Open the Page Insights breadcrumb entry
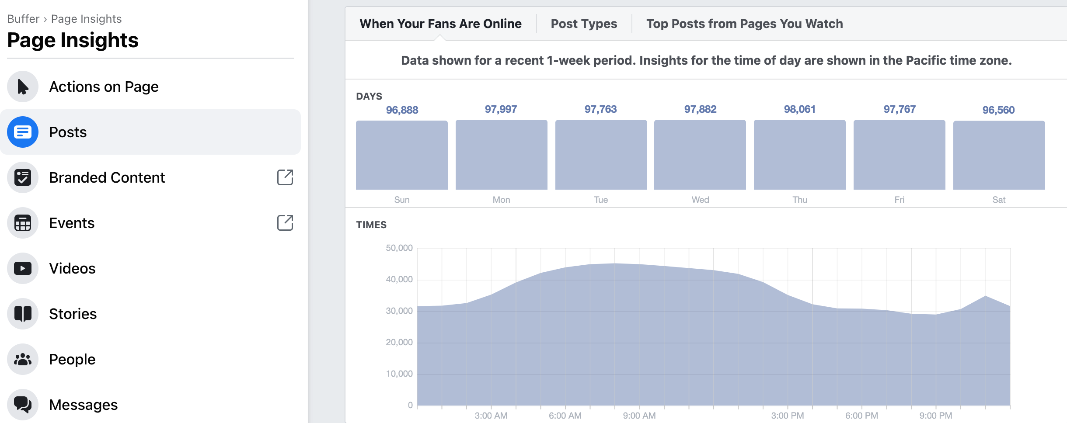The image size is (1067, 423). click(86, 18)
